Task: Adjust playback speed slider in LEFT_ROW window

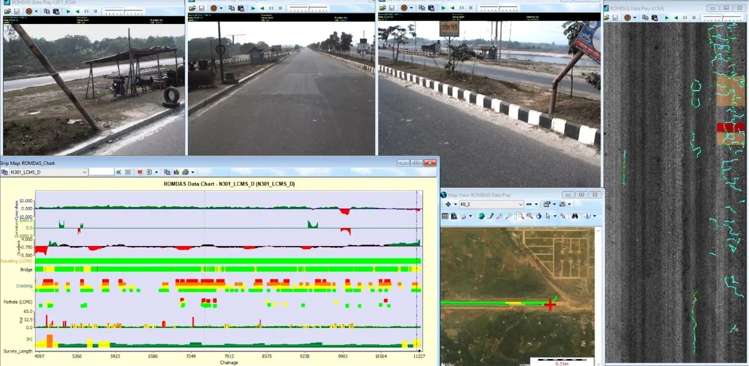Action: click(124, 11)
